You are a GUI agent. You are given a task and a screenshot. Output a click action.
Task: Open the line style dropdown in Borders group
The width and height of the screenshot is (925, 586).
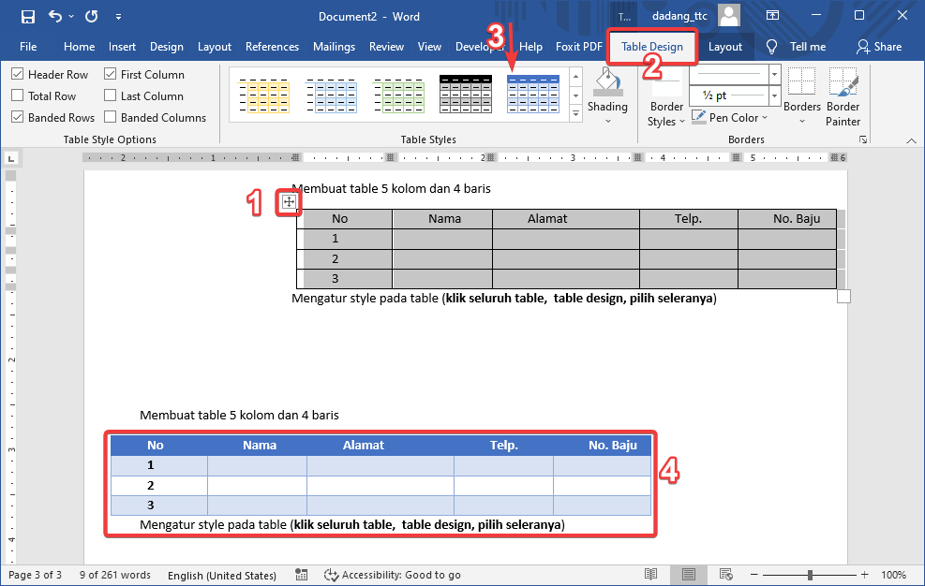(774, 75)
